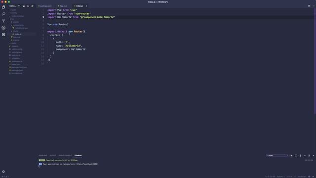This screenshot has width=316, height=178.
Task: Create a new terminal with plus icon
Action: [291, 156]
